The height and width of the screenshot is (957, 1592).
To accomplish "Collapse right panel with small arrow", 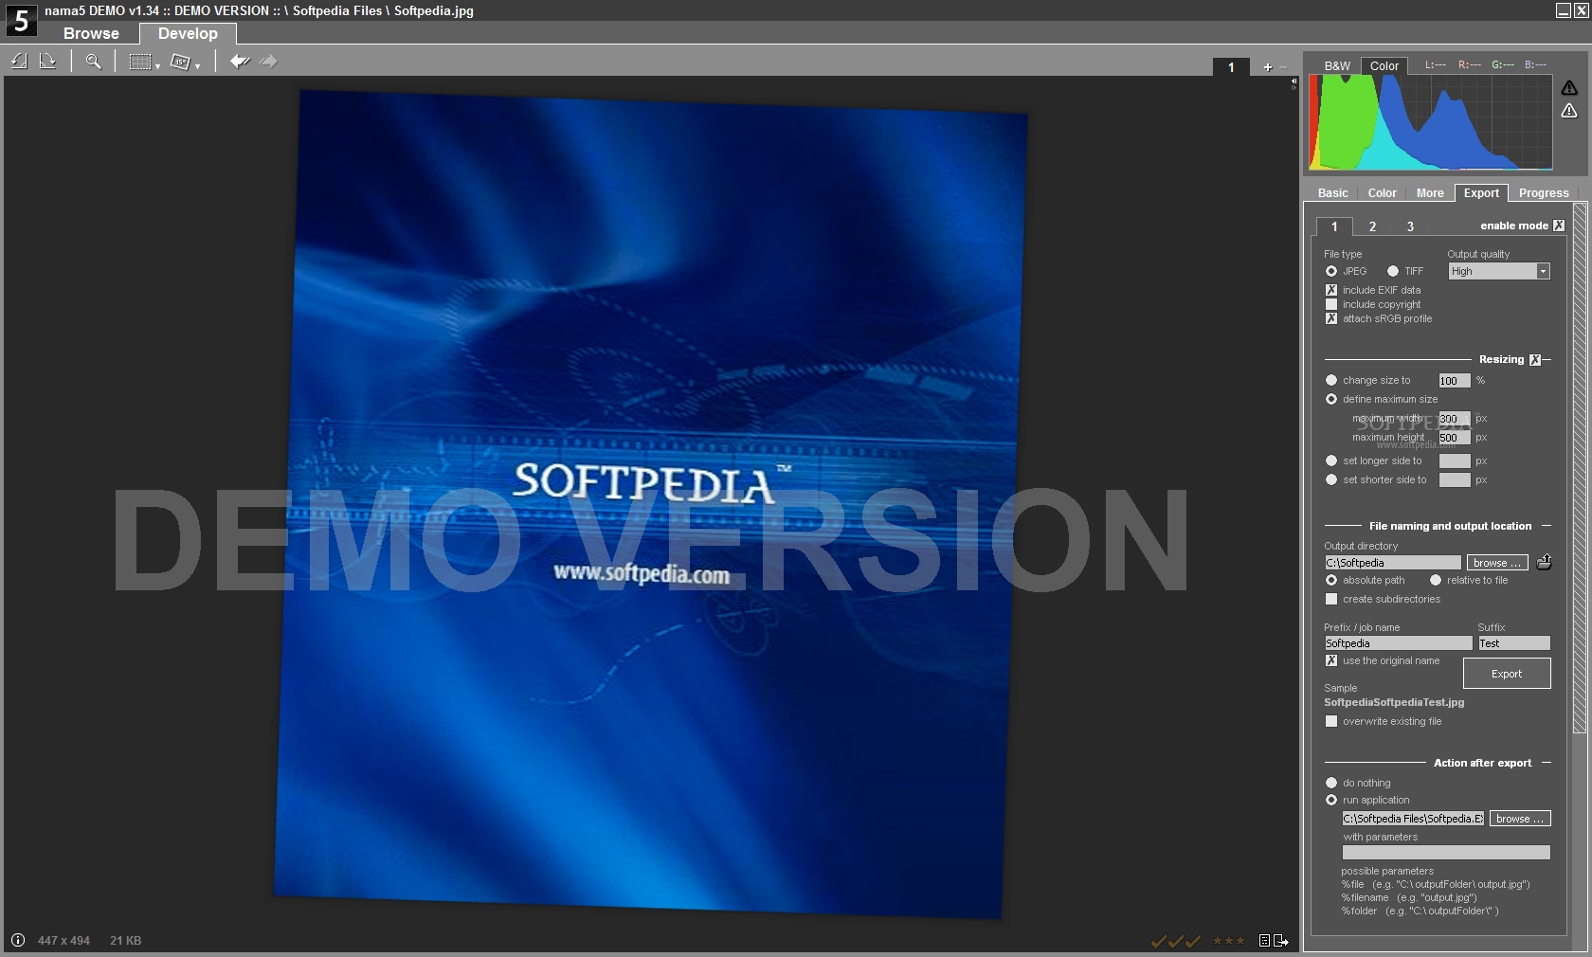I will pos(1293,82).
